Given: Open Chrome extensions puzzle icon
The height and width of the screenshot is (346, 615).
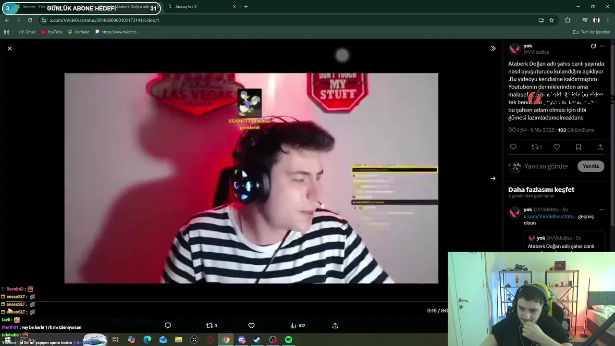Looking at the screenshot, I should coord(567,20).
